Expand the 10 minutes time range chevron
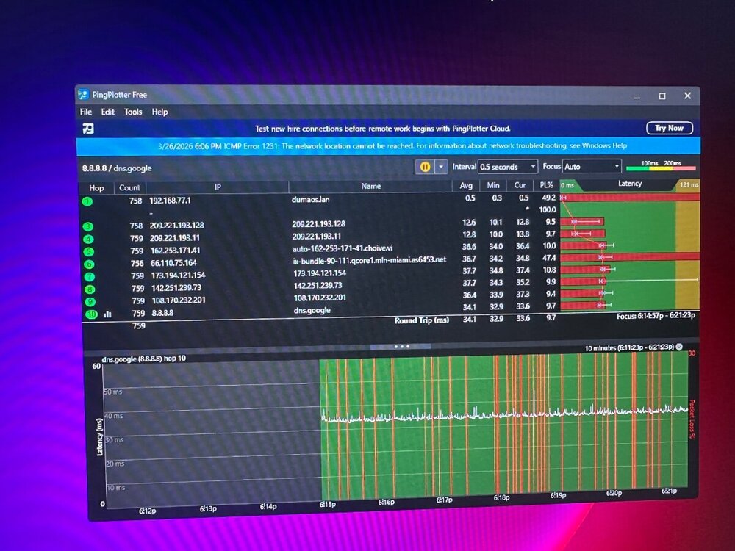 (679, 347)
